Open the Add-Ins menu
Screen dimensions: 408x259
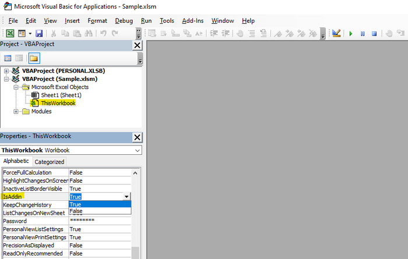(x=193, y=21)
